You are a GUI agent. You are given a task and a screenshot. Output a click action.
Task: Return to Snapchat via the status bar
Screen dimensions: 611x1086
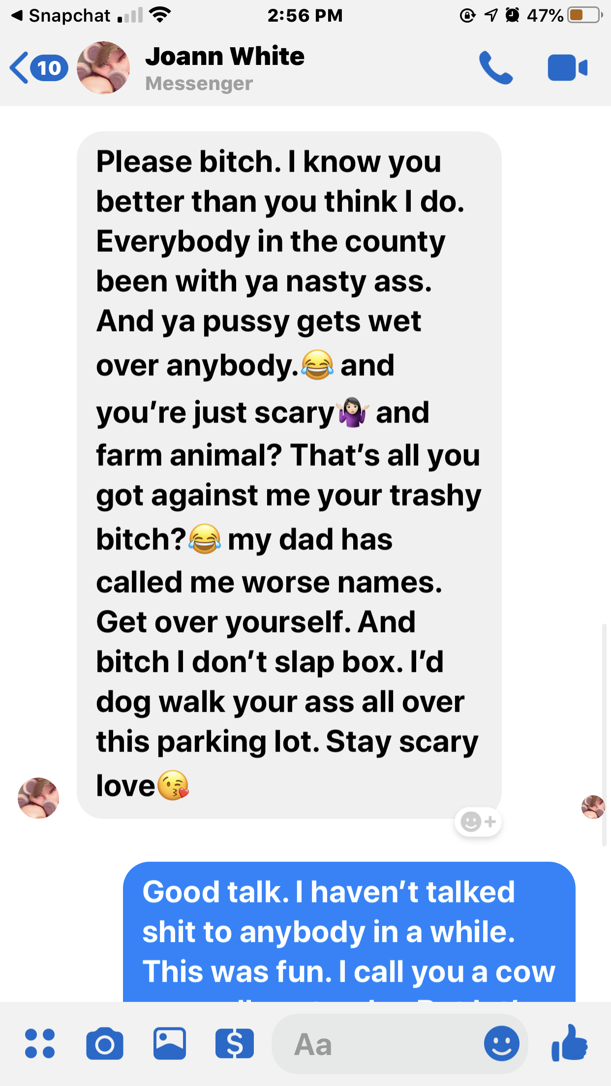[61, 16]
